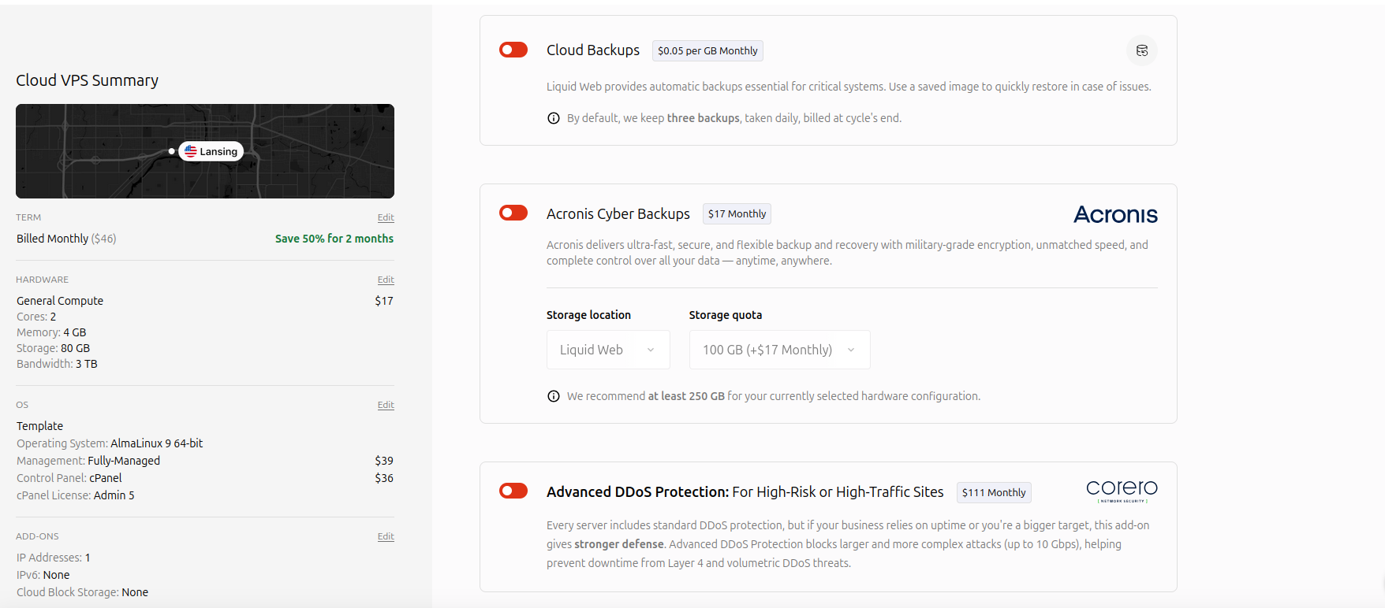Click the $111 Monthly price tag

(994, 492)
